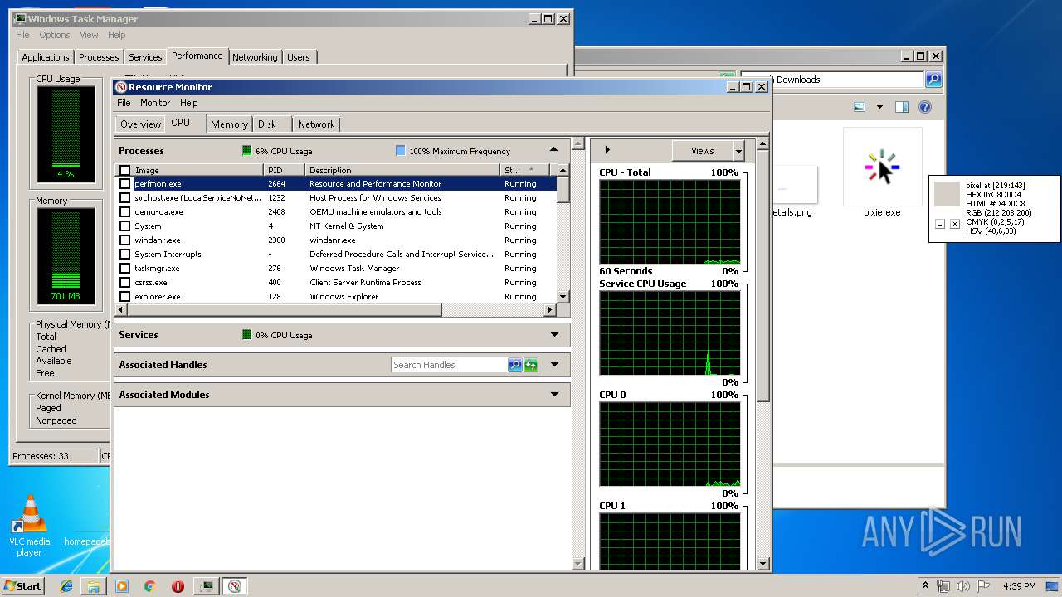
Task: Toggle Explorer preview pane icon
Action: (x=902, y=107)
